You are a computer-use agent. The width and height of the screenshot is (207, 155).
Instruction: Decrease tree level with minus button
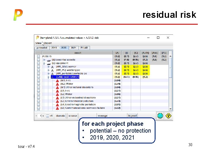pos(36,116)
